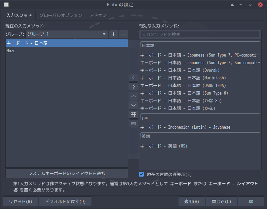Click the 適用(A) button
The width and height of the screenshot is (267, 209).
[x=192, y=201]
